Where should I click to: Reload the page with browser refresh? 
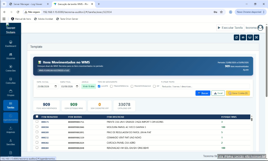coord(18,12)
